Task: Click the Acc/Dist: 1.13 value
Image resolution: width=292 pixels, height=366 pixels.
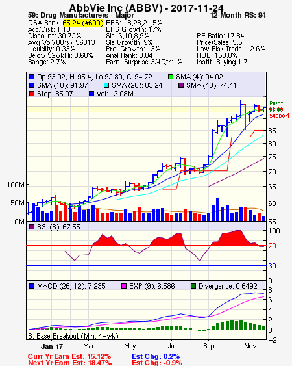Action: tap(49, 29)
